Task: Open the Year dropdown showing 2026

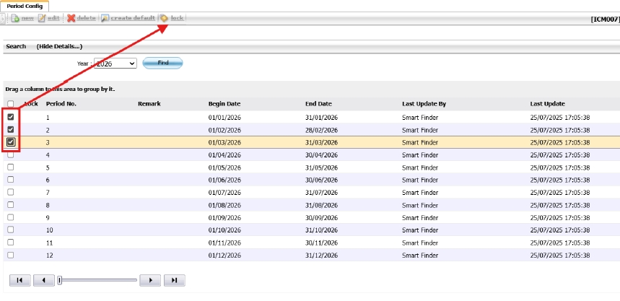Action: pyautogui.click(x=115, y=64)
